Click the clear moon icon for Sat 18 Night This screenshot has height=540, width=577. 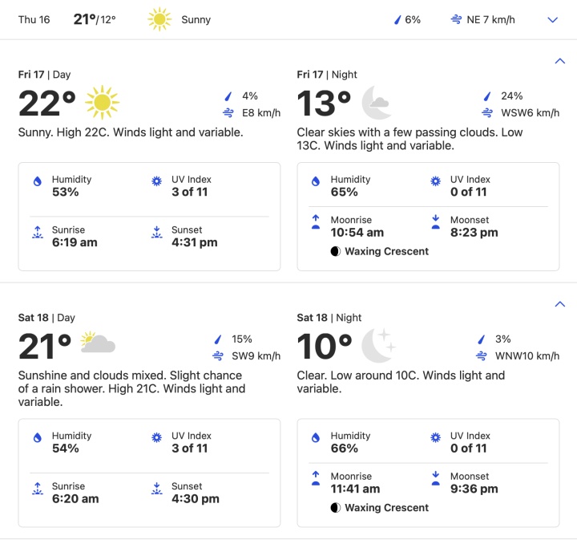point(378,346)
